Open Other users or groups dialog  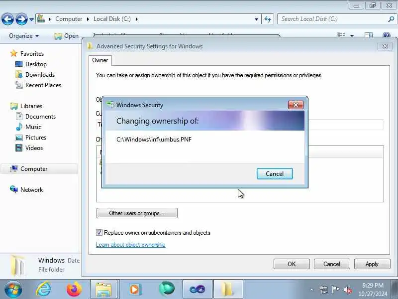(137, 213)
